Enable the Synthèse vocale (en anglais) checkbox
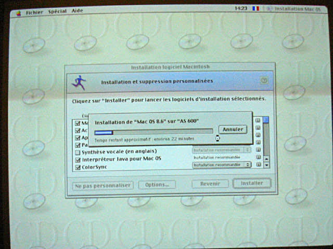333x249 pixels. pyautogui.click(x=78, y=152)
